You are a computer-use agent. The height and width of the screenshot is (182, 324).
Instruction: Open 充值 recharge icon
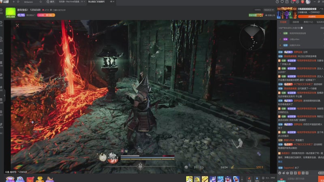click(x=249, y=179)
